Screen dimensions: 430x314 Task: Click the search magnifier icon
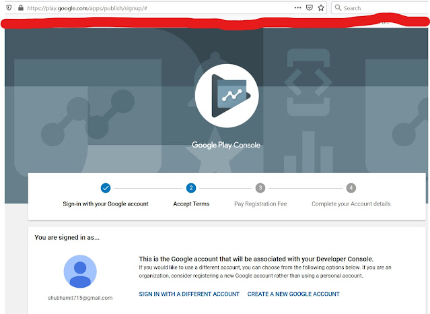338,7
